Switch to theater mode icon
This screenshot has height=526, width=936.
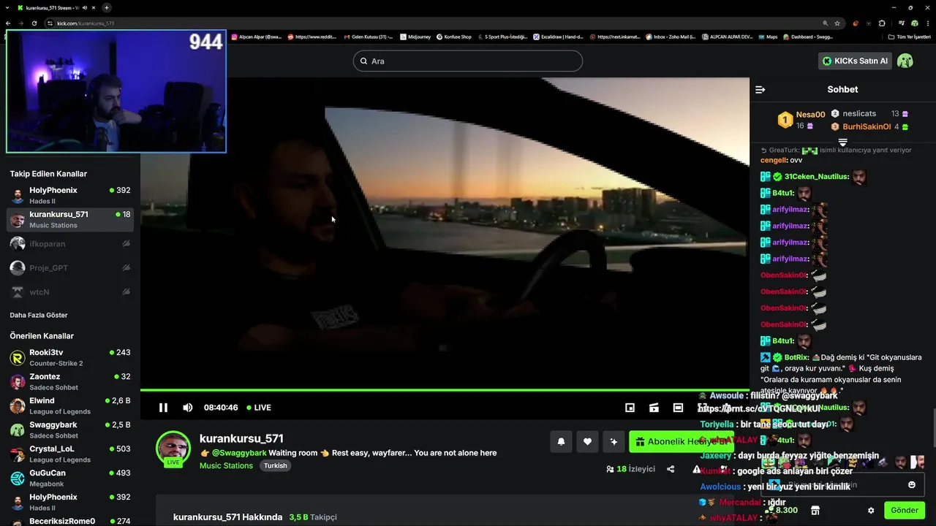tap(679, 408)
